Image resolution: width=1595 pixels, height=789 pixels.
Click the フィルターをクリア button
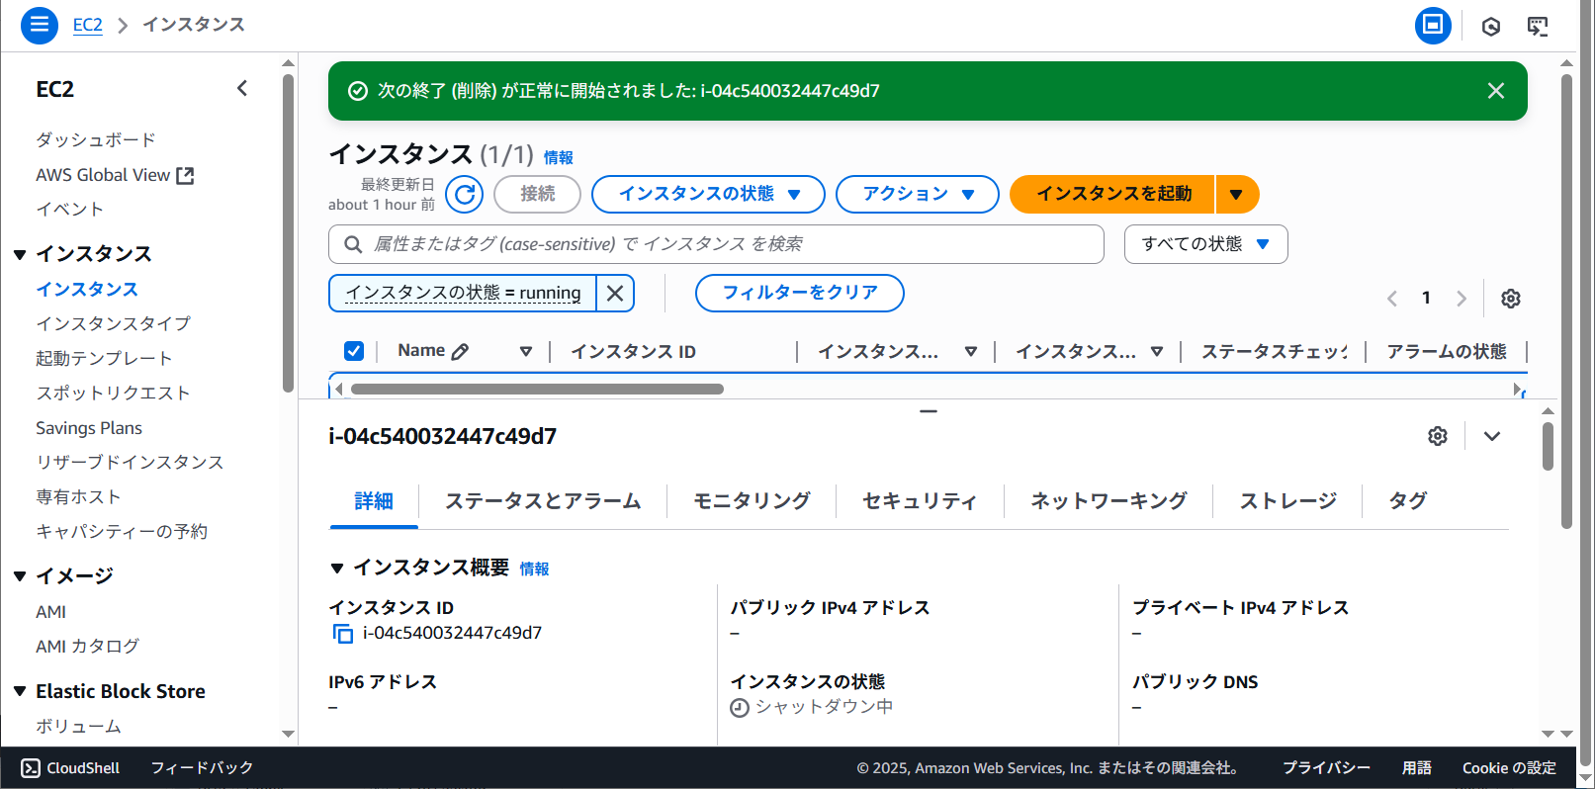point(799,294)
